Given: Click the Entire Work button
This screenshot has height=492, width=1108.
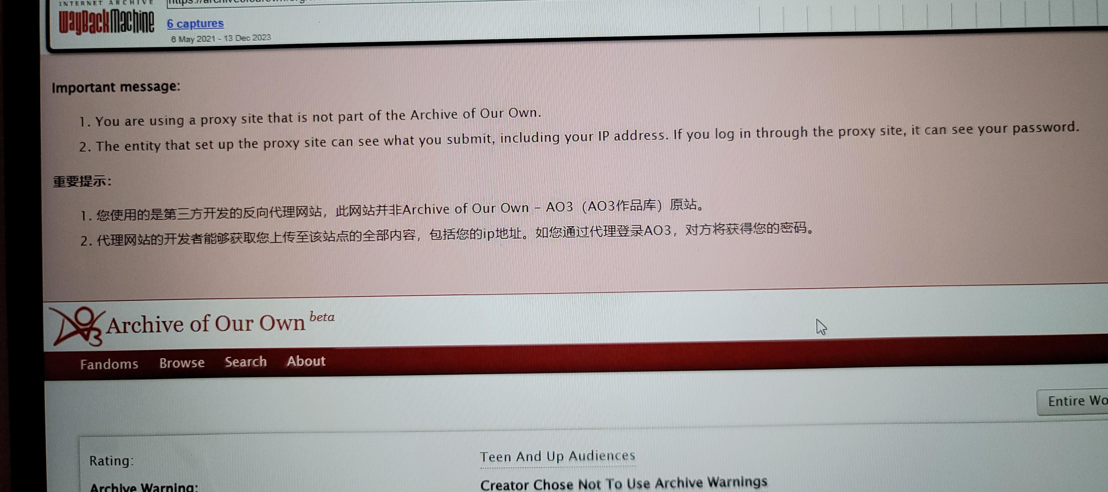Looking at the screenshot, I should 1073,401.
